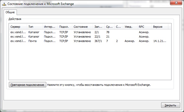Click the 367/1 requests cell

[98, 41]
